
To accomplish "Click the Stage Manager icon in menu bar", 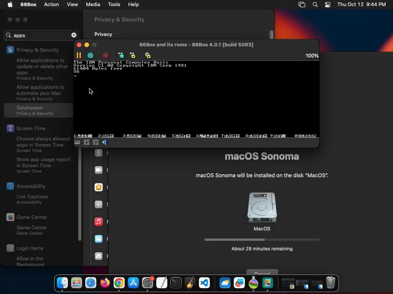I will (x=302, y=5).
